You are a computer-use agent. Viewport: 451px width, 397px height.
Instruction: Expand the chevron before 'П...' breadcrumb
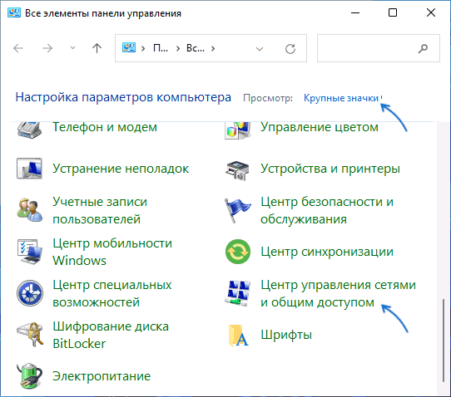pyautogui.click(x=143, y=48)
